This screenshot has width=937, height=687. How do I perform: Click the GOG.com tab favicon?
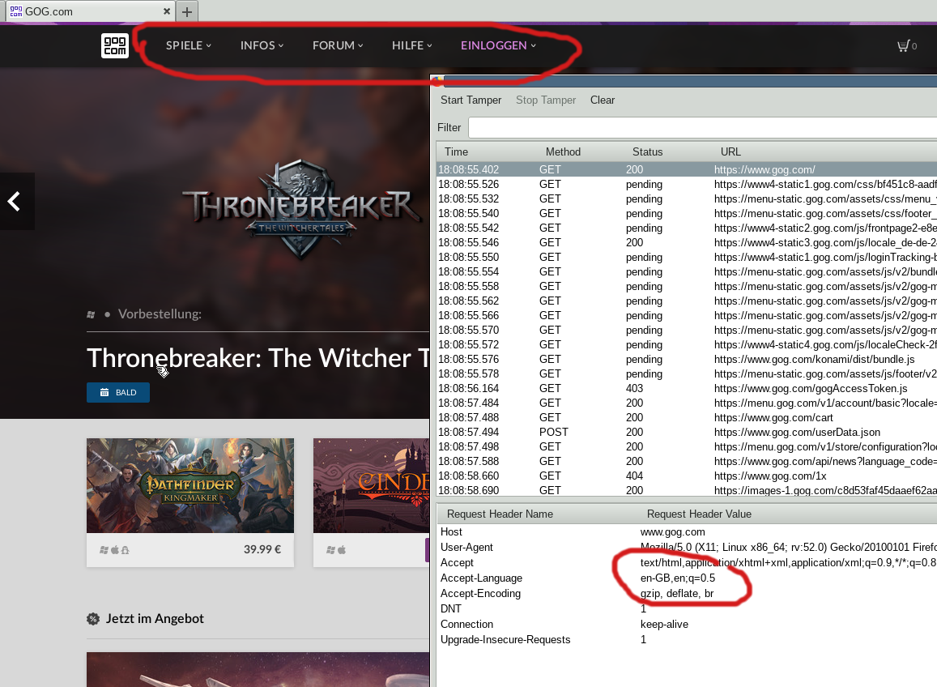pyautogui.click(x=16, y=11)
